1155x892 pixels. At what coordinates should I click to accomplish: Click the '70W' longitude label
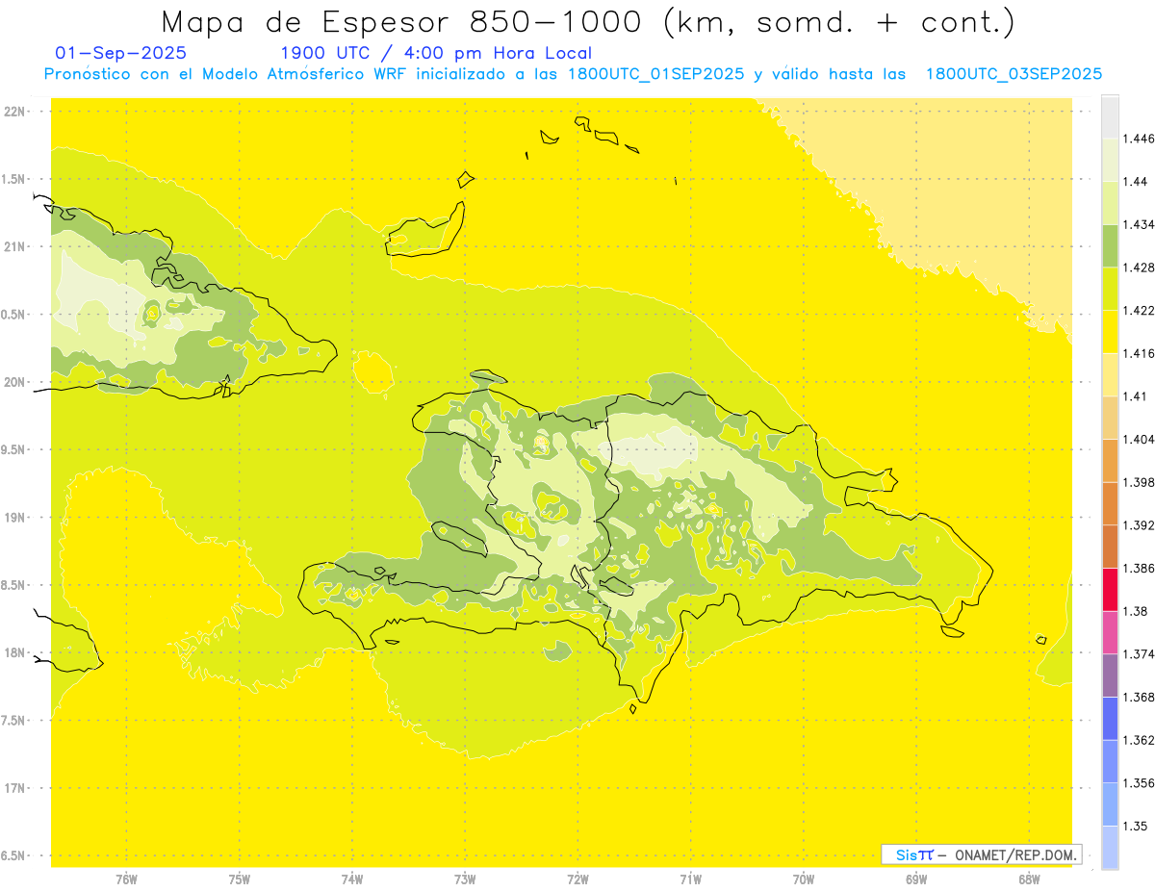[804, 879]
